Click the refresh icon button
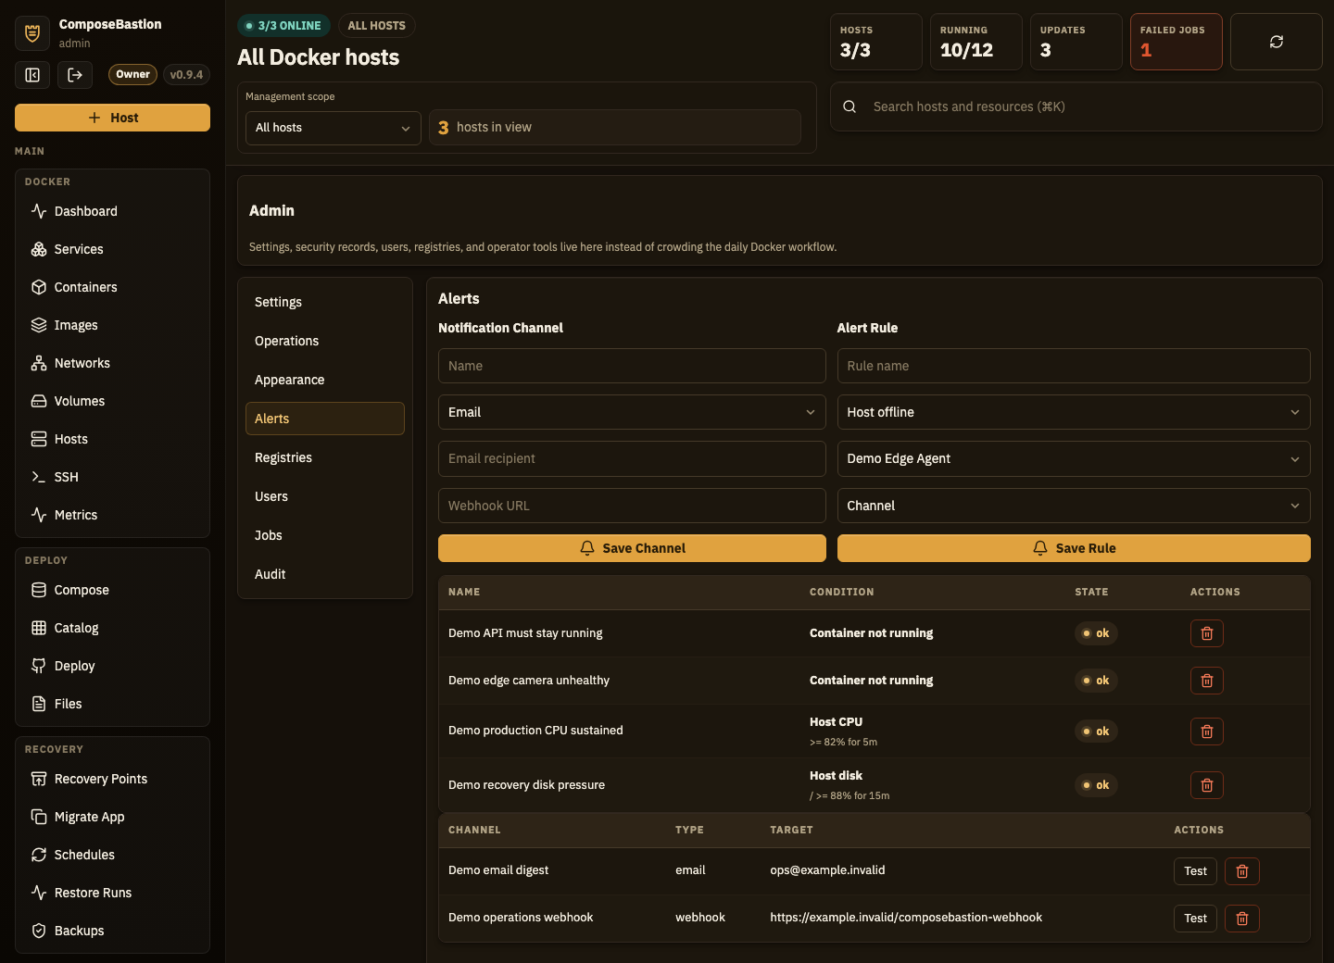 1277,42
